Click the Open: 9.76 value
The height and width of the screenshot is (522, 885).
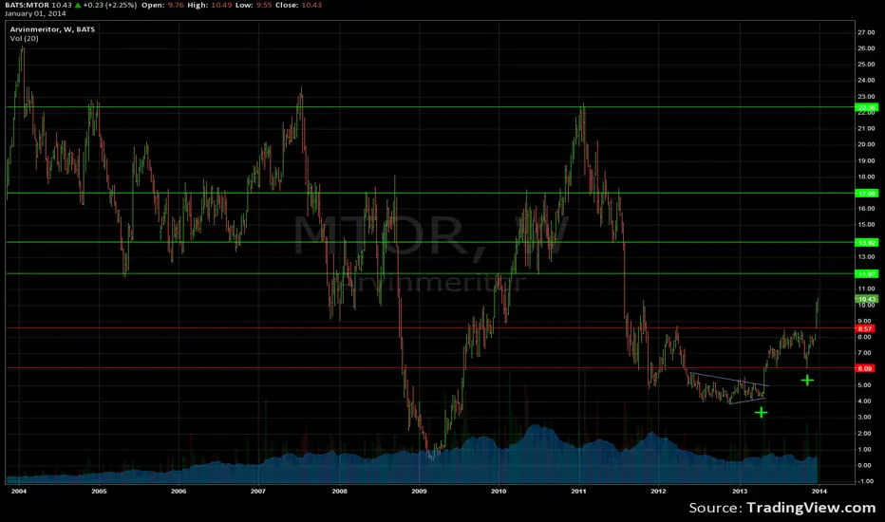[162, 5]
